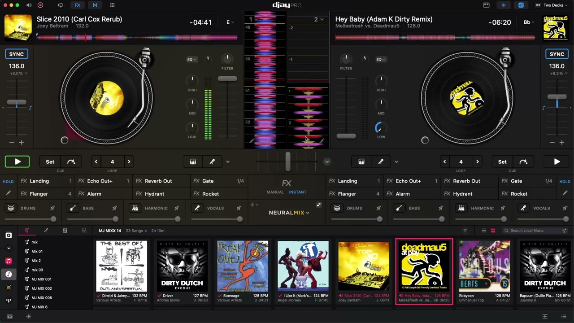Open the 23 Songs sort dropdown

136,231
